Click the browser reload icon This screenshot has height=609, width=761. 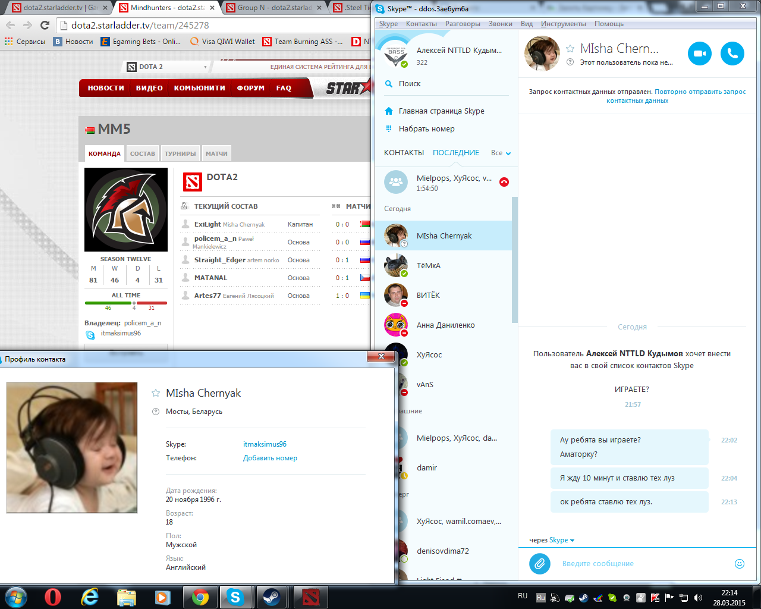coord(45,25)
